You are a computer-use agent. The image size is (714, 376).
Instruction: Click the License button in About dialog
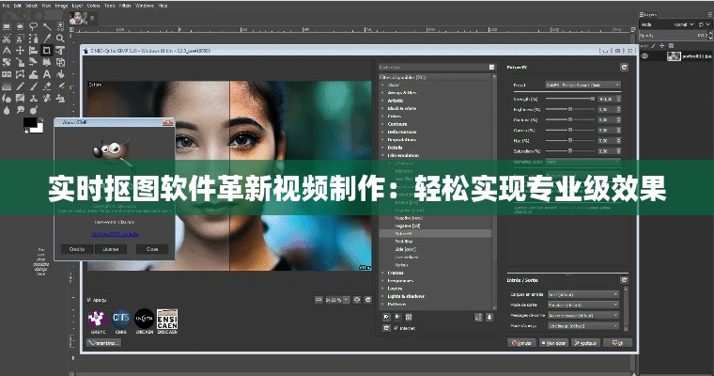[110, 249]
